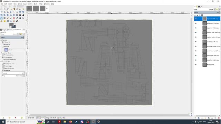221x124 pixels.
Task: Choose the BG color fill radio
Action: pos(3,44)
